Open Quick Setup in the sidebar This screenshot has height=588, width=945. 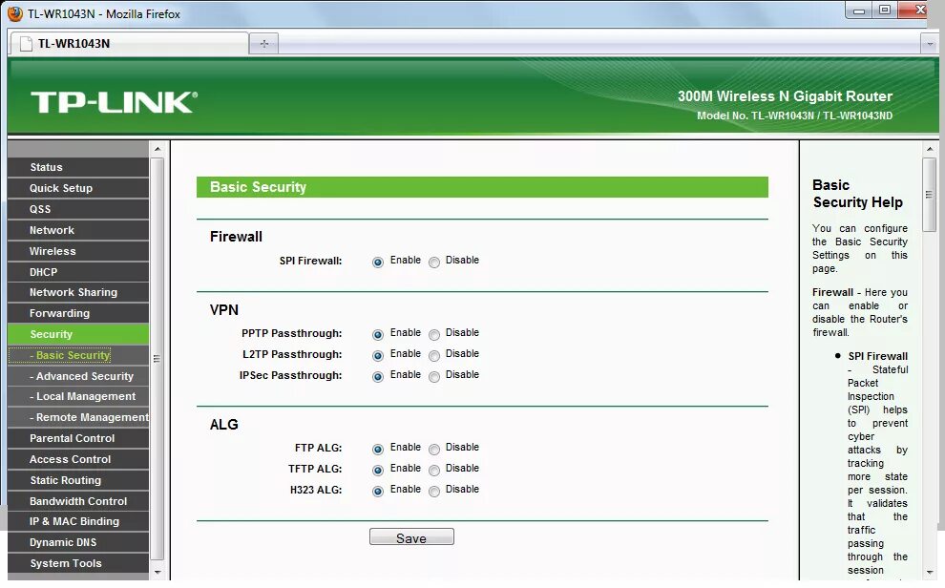78,188
